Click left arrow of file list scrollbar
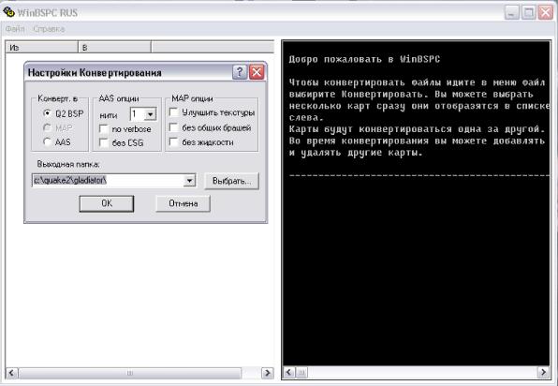Viewport: 558px width, 386px height. click(x=11, y=373)
